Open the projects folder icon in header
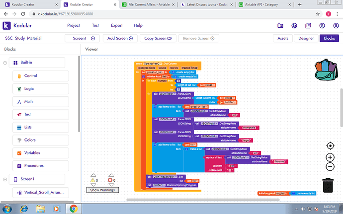This screenshot has width=343, height=214. pyautogui.click(x=280, y=26)
